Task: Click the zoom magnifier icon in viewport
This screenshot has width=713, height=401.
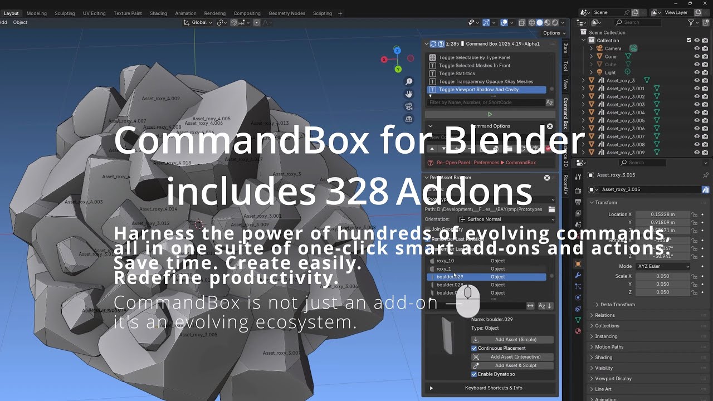Action: click(x=409, y=82)
